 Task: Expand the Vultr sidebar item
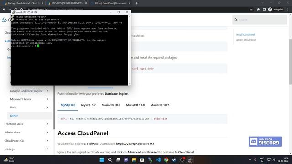(47, 108)
